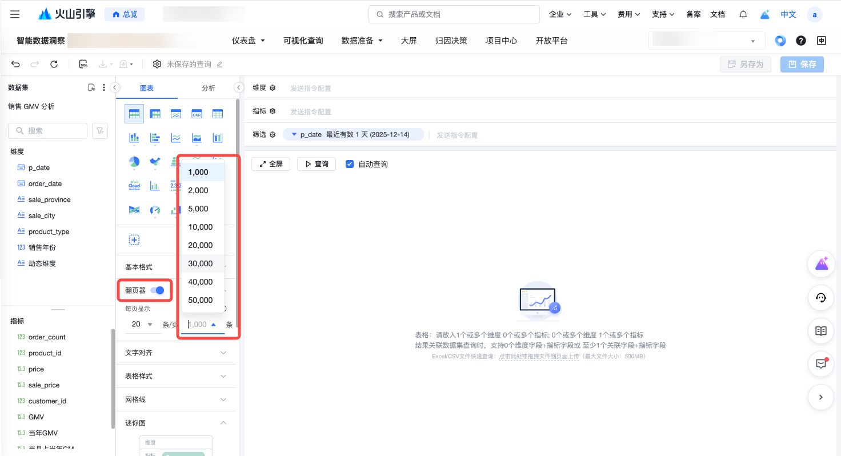Click the dataset 搜索 search field

tap(48, 131)
